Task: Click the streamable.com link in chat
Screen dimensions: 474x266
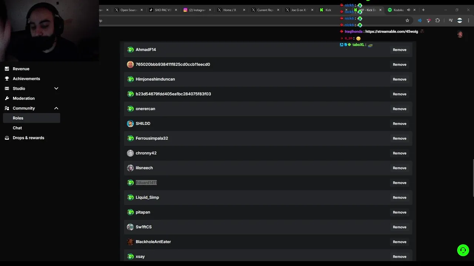Action: [x=391, y=32]
